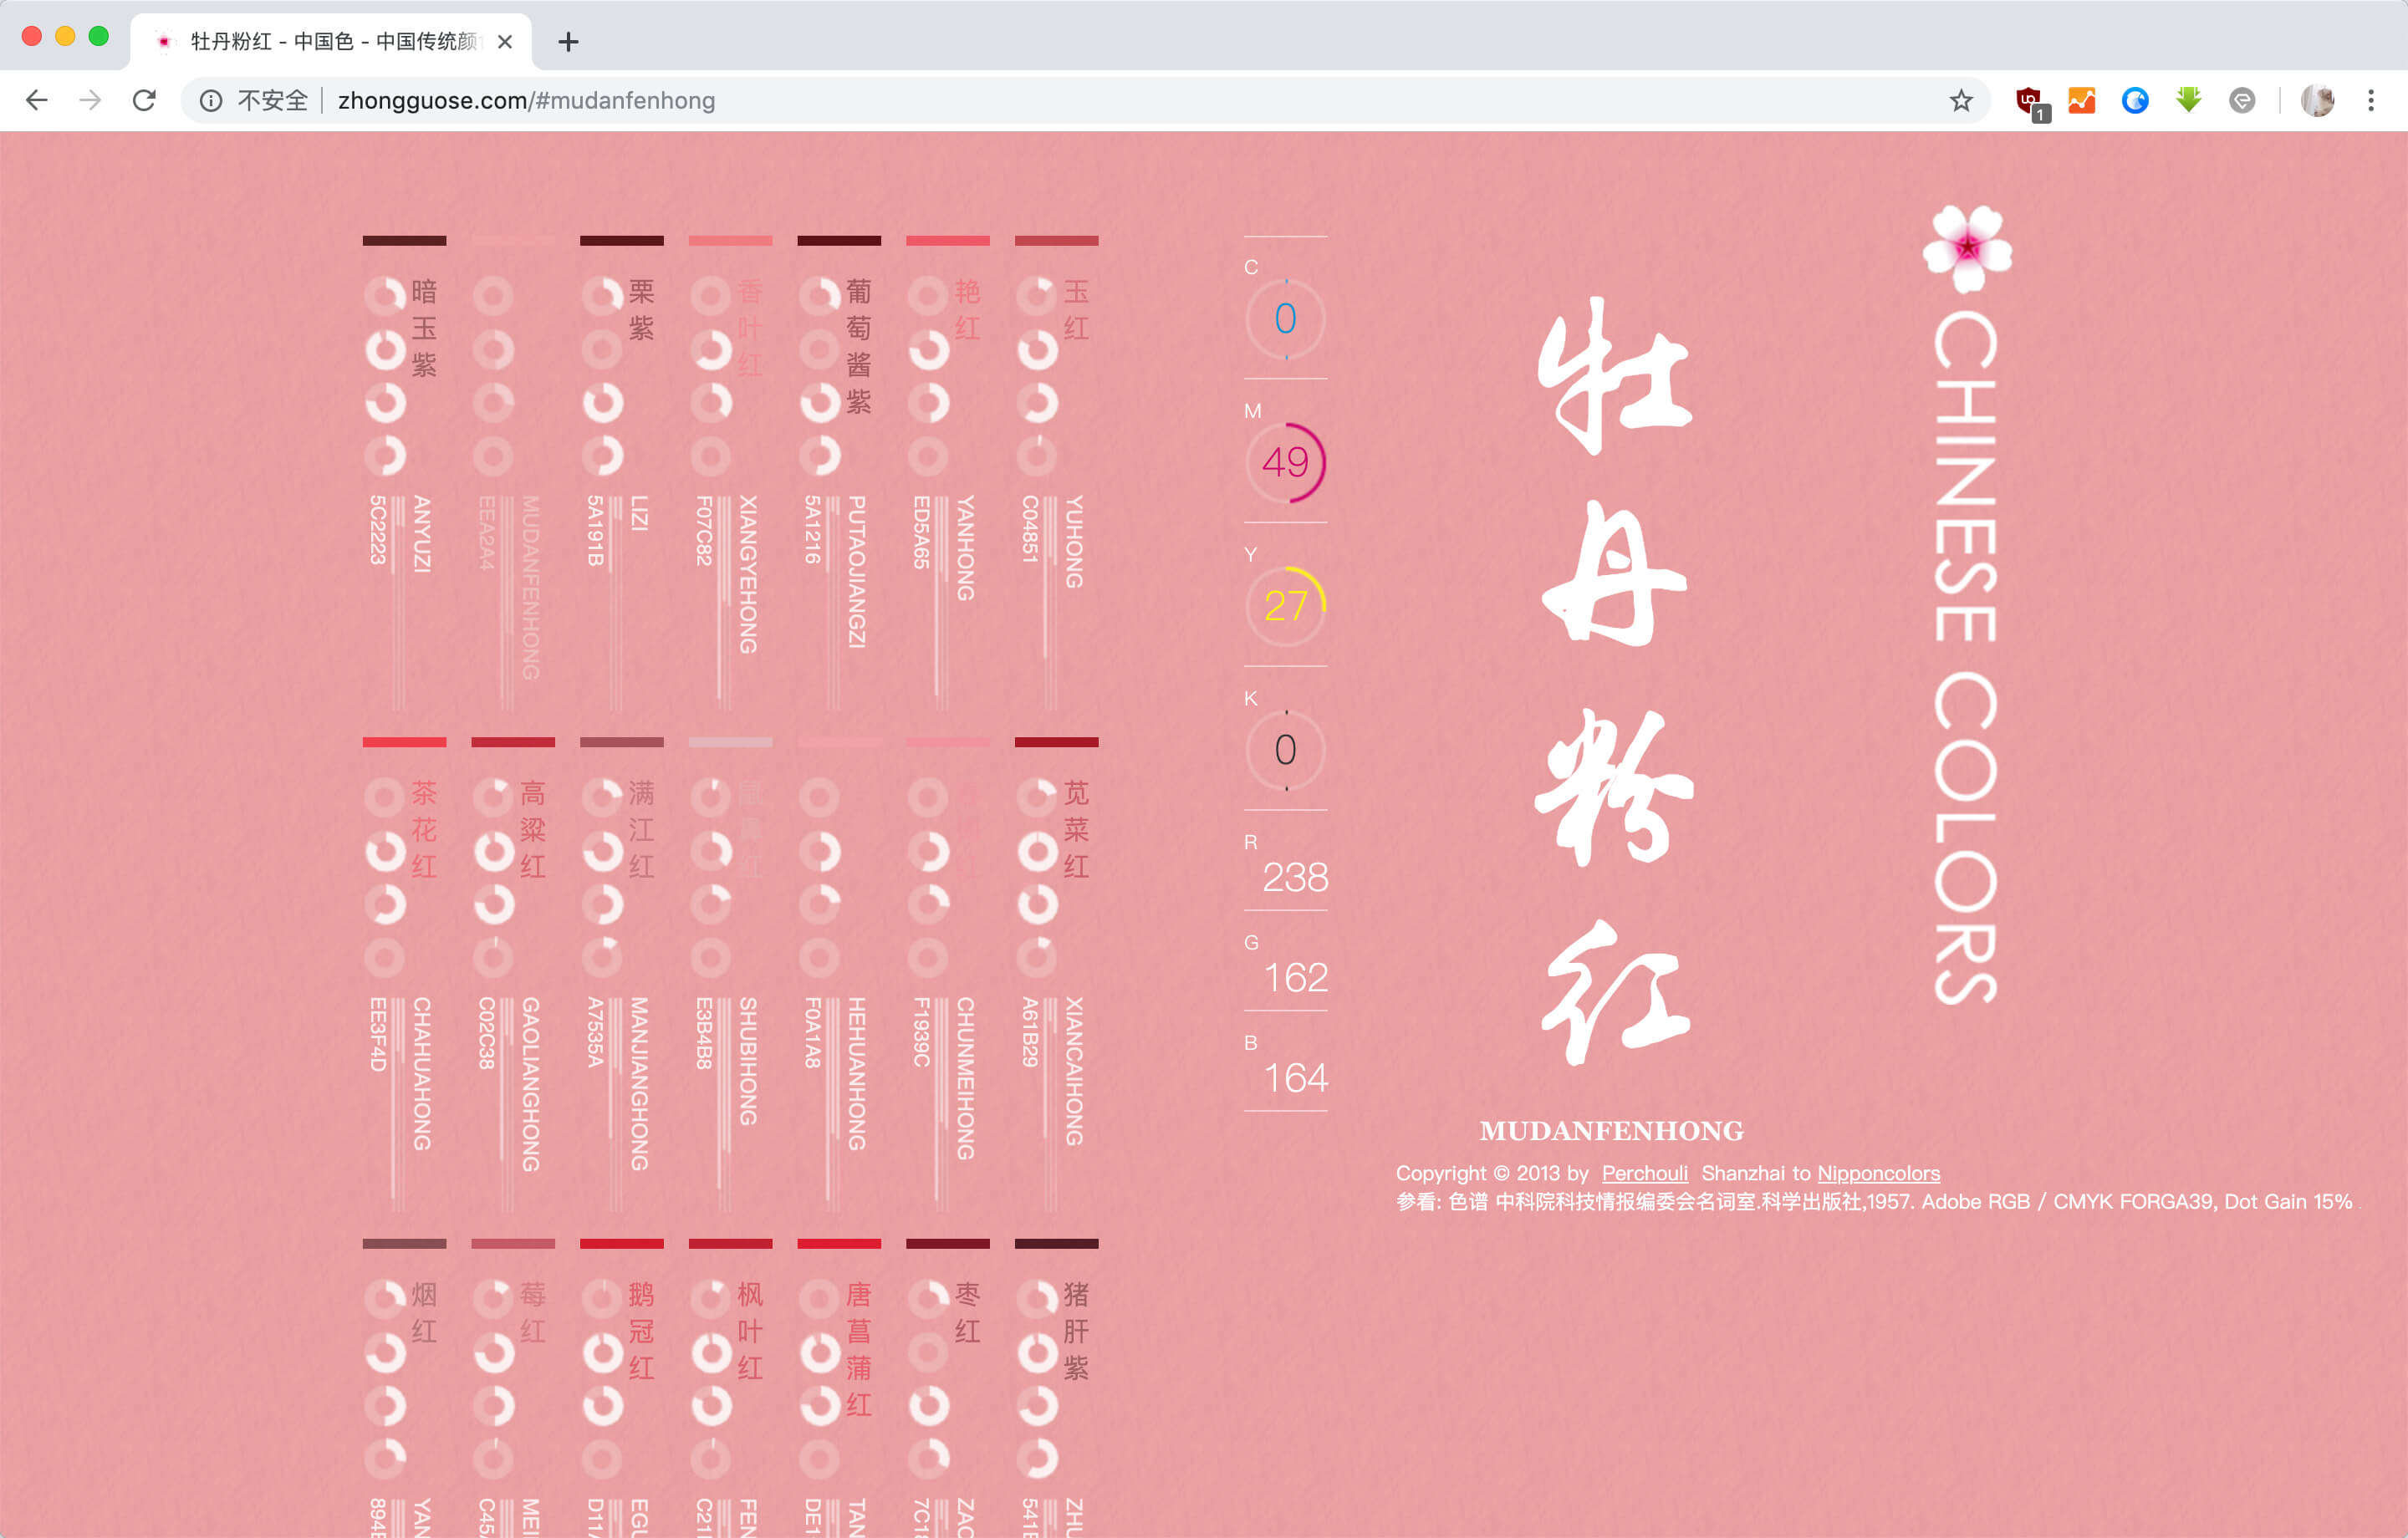Choose the 唐菖蒲红 color entry
2408x1538 pixels.
pos(839,1388)
